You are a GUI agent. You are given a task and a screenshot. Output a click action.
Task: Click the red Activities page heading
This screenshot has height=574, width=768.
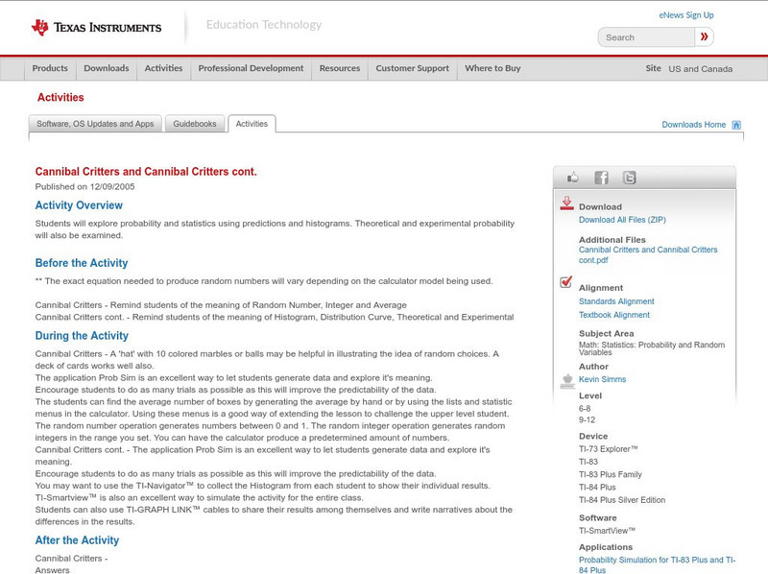tap(60, 98)
